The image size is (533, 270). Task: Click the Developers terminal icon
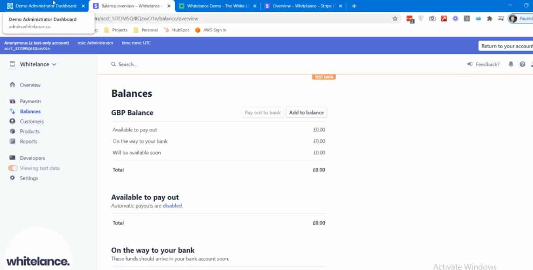12,158
